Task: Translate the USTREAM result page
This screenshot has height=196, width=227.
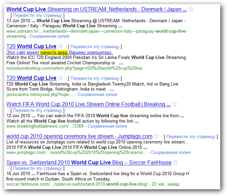Action: point(37,15)
